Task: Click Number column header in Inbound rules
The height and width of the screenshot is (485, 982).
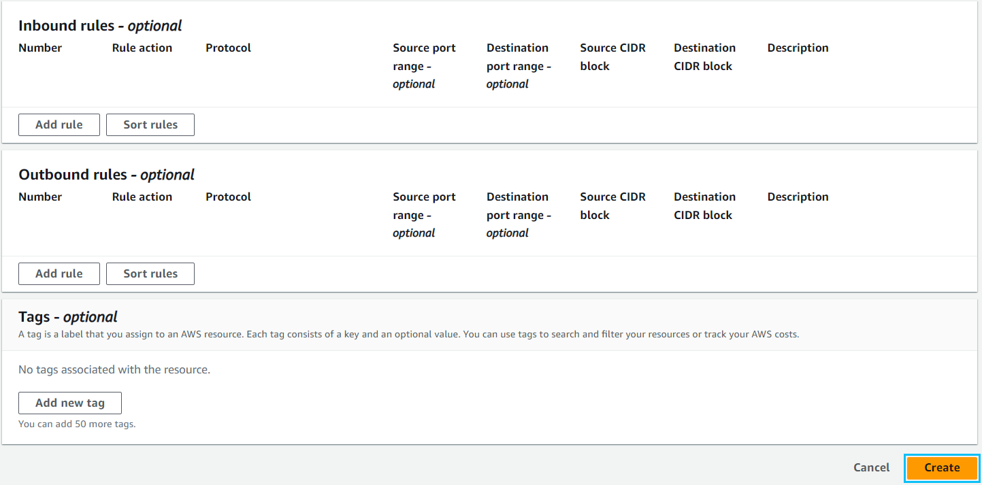Action: [x=40, y=48]
